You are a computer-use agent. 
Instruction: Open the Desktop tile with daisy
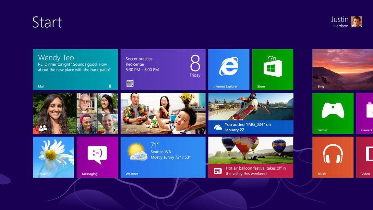tap(53, 157)
